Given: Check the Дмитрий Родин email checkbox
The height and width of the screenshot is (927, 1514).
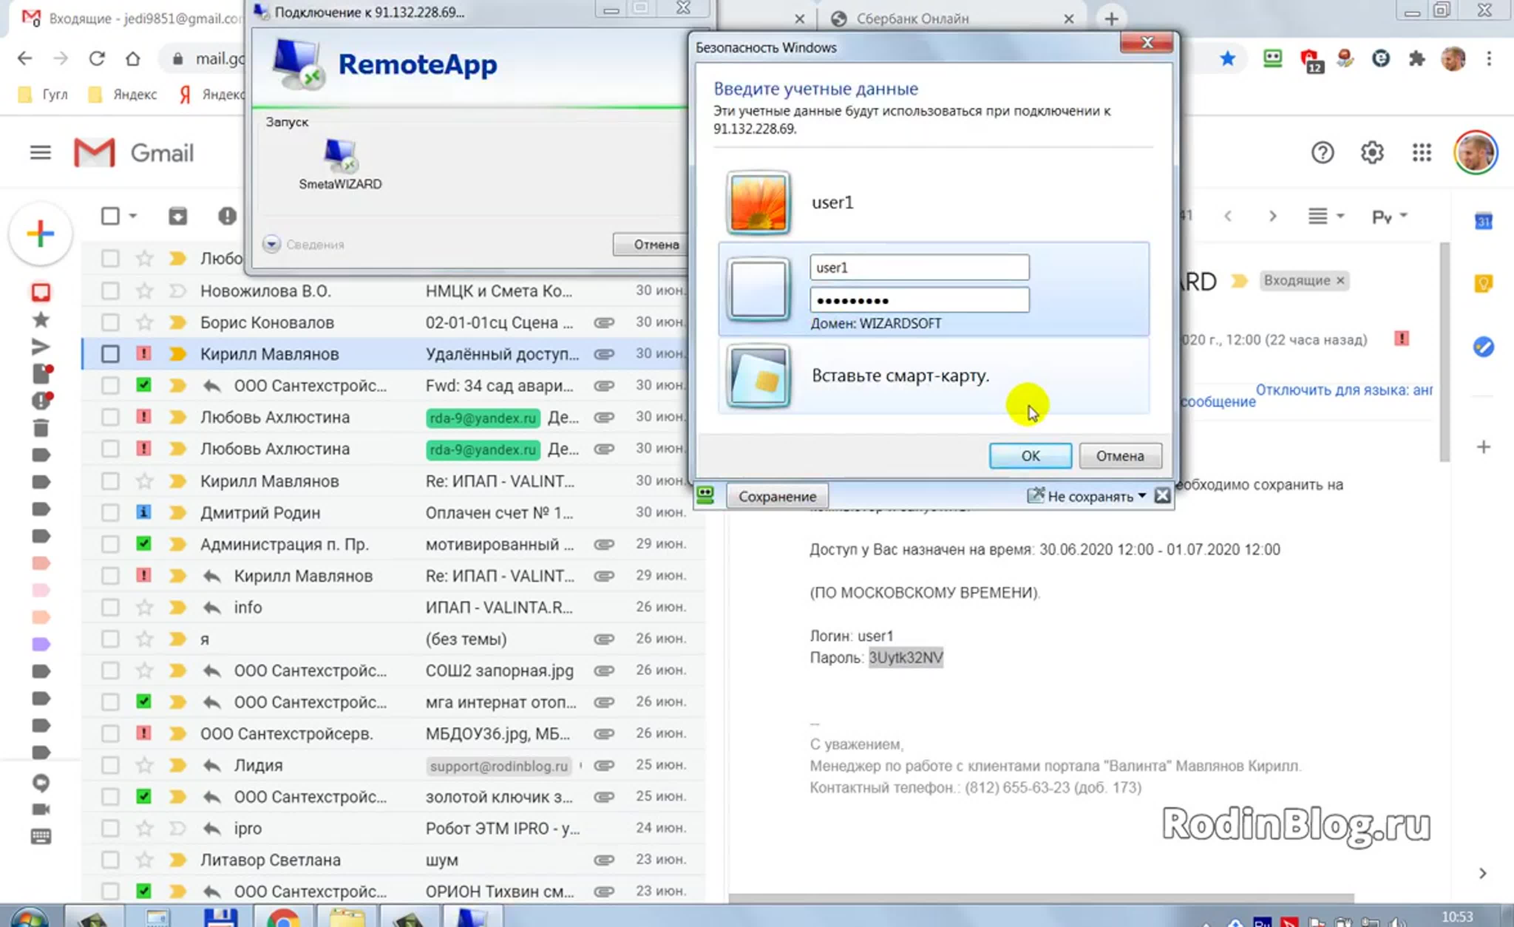Looking at the screenshot, I should tap(110, 512).
